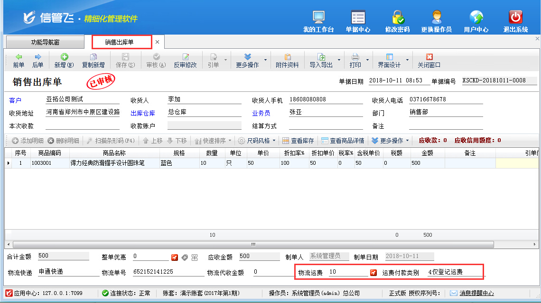Open 附件资料 attachments
This screenshot has width=541, height=303.
(287, 60)
